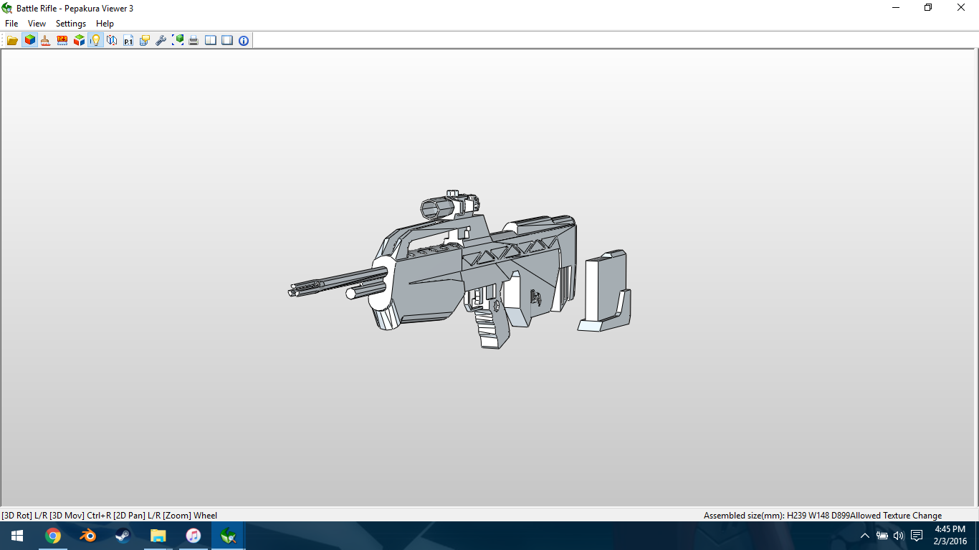Click the Pepakura title bar icon
This screenshot has width=979, height=550.
point(7,8)
